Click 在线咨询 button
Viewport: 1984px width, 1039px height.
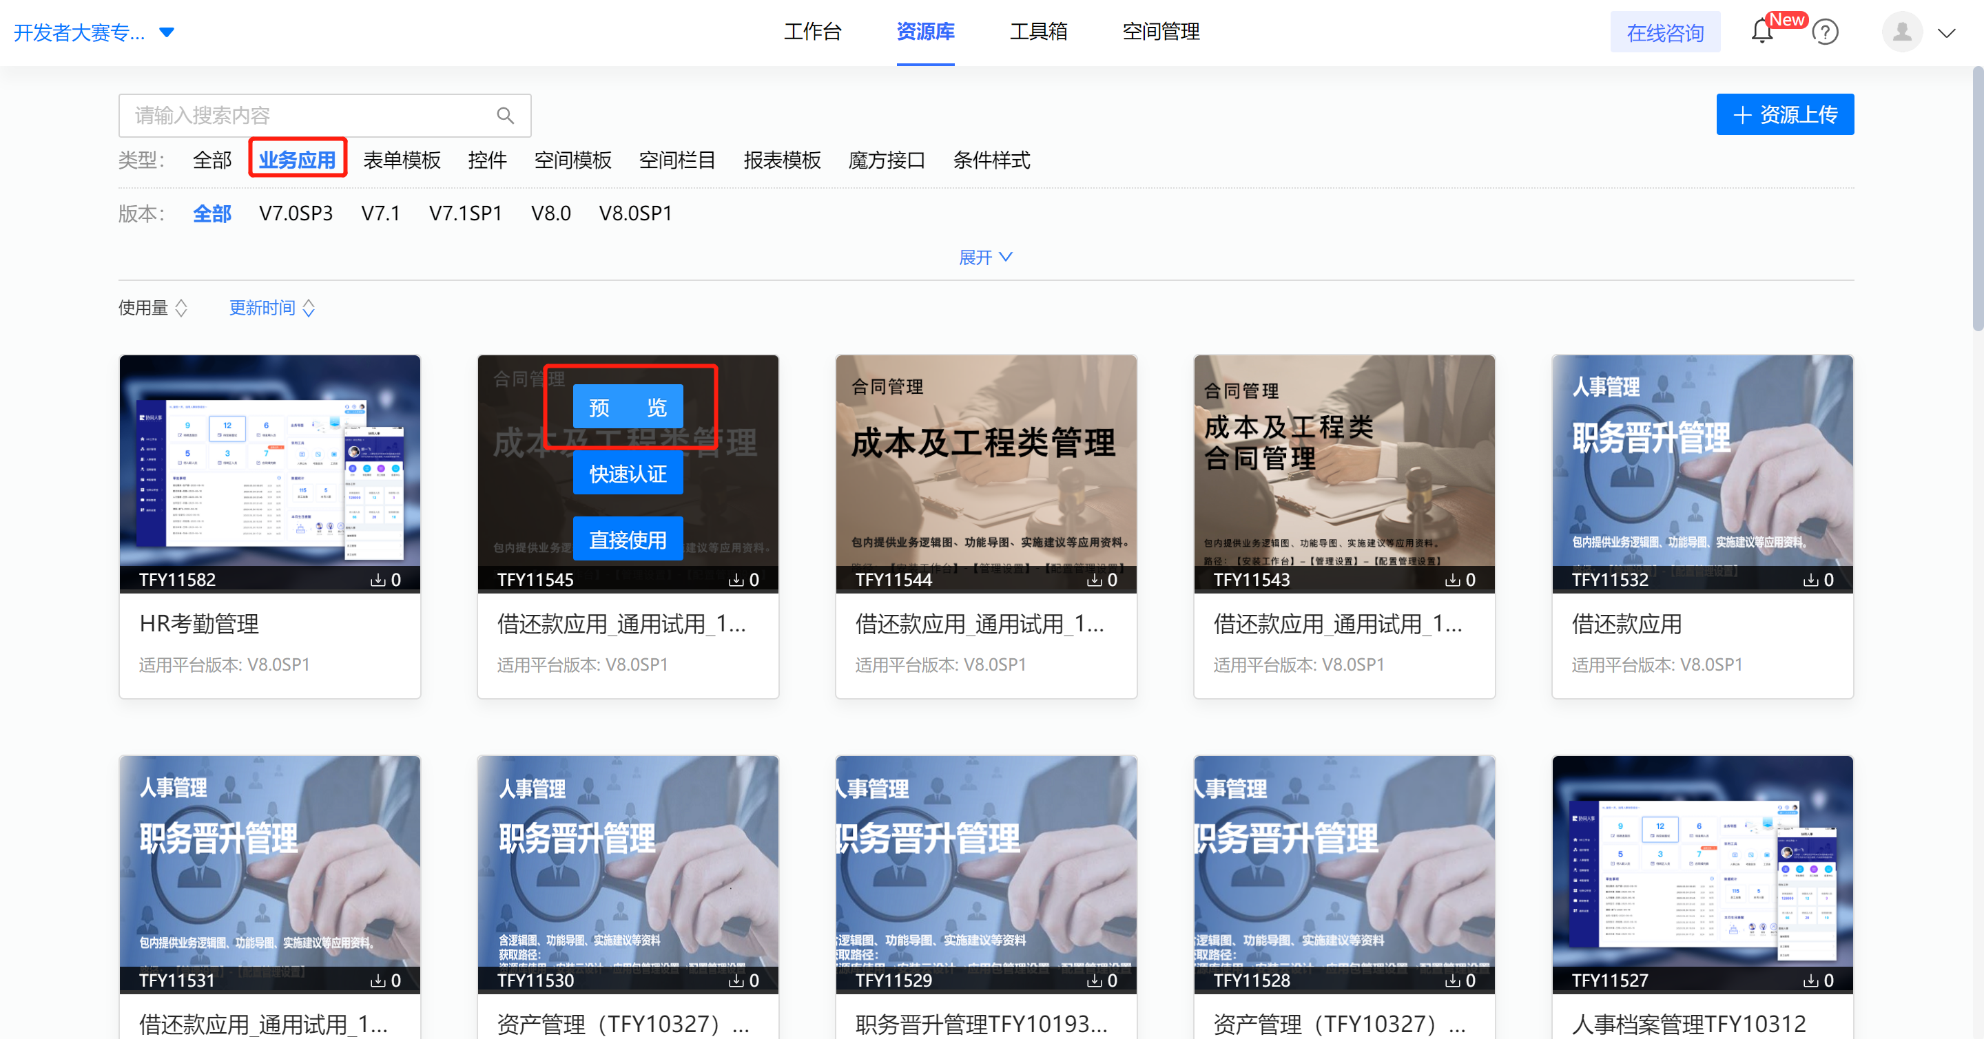click(1665, 32)
